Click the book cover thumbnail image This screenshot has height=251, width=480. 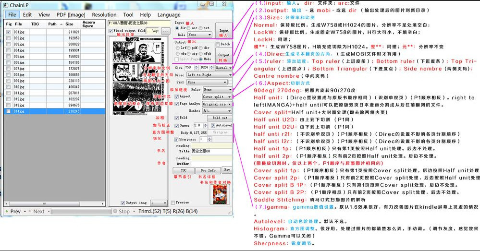pos(217,194)
